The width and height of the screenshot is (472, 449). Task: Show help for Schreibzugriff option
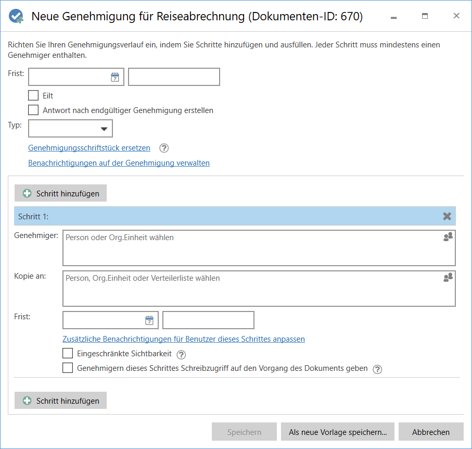point(377,369)
